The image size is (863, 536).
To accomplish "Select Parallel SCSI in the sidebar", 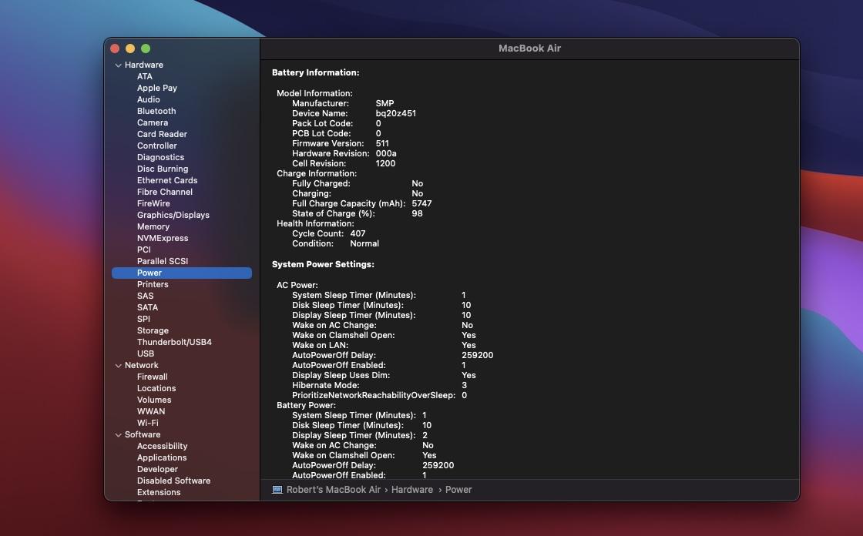I will point(163,261).
